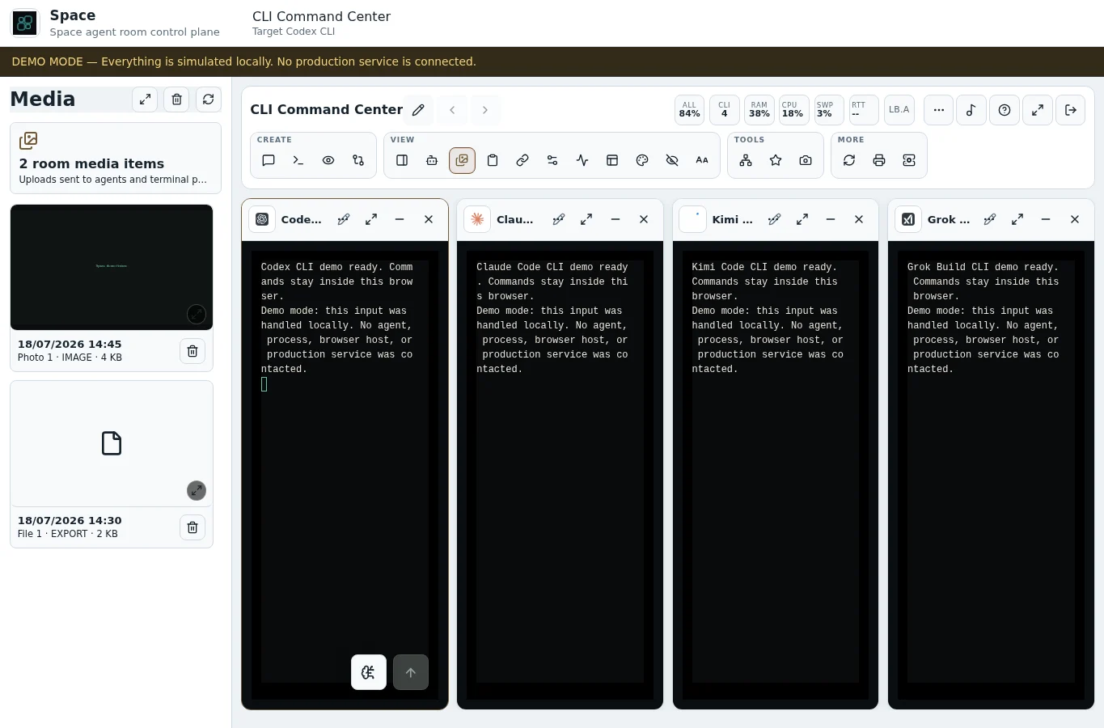Viewport: 1104px width, 728px height.
Task: Create a new chat message
Action: [269, 160]
